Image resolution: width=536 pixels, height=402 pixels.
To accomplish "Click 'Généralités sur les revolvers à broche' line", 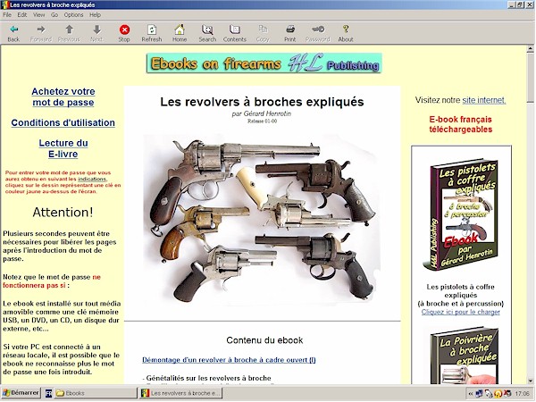I will (208, 378).
